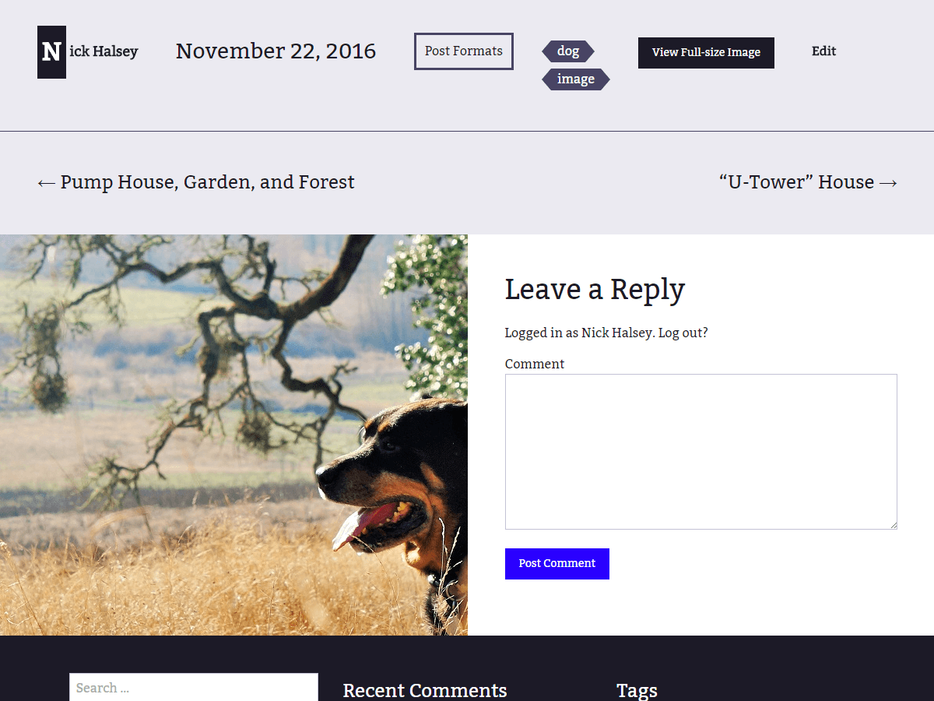Select the image tag

576,79
